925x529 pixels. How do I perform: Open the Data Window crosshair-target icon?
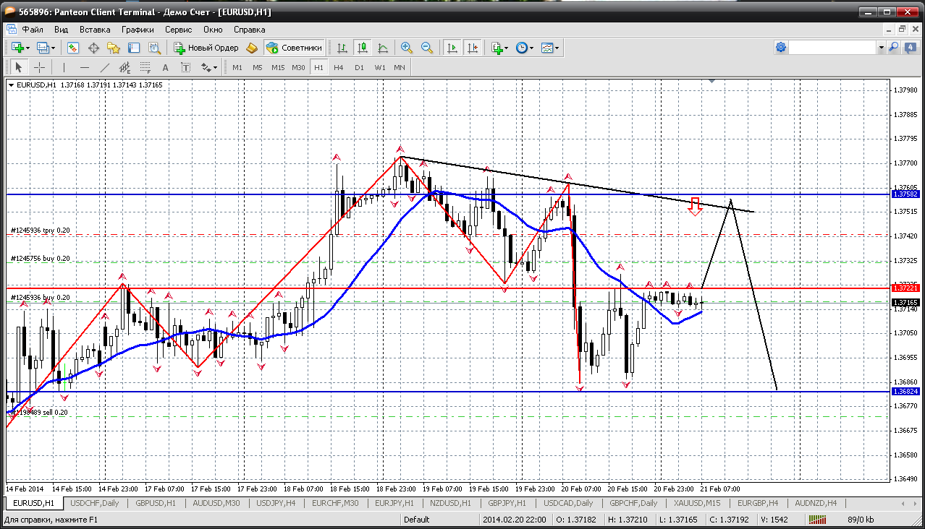[93, 48]
